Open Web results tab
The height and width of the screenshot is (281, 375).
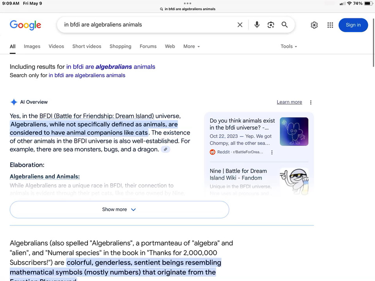coord(170,46)
